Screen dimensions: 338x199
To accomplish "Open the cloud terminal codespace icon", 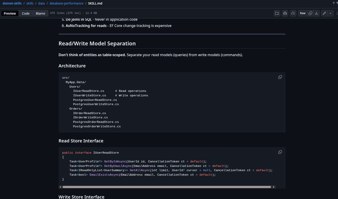I will tap(293, 13).
